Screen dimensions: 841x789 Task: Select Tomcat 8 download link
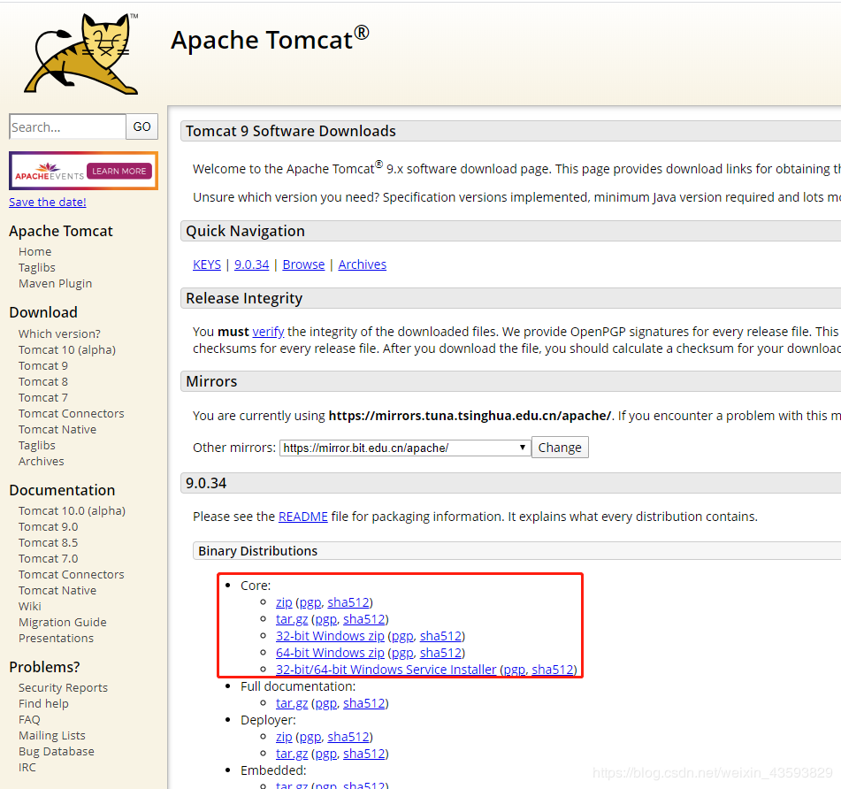(43, 382)
